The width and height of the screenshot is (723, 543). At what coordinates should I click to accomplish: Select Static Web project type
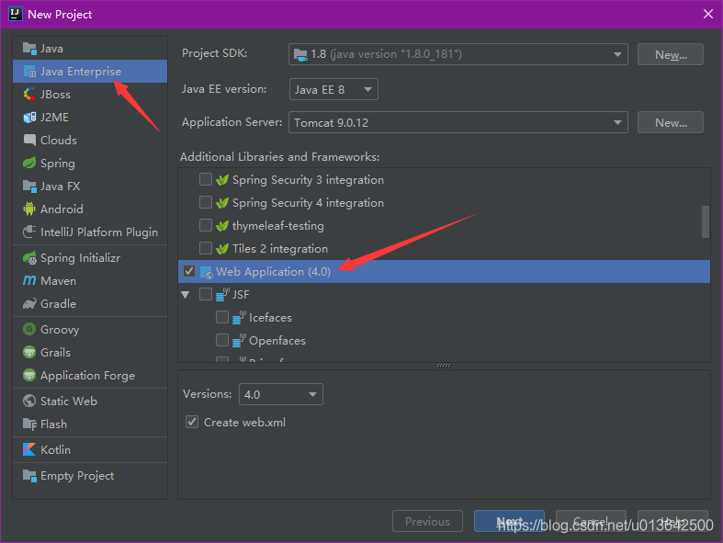tap(90, 401)
